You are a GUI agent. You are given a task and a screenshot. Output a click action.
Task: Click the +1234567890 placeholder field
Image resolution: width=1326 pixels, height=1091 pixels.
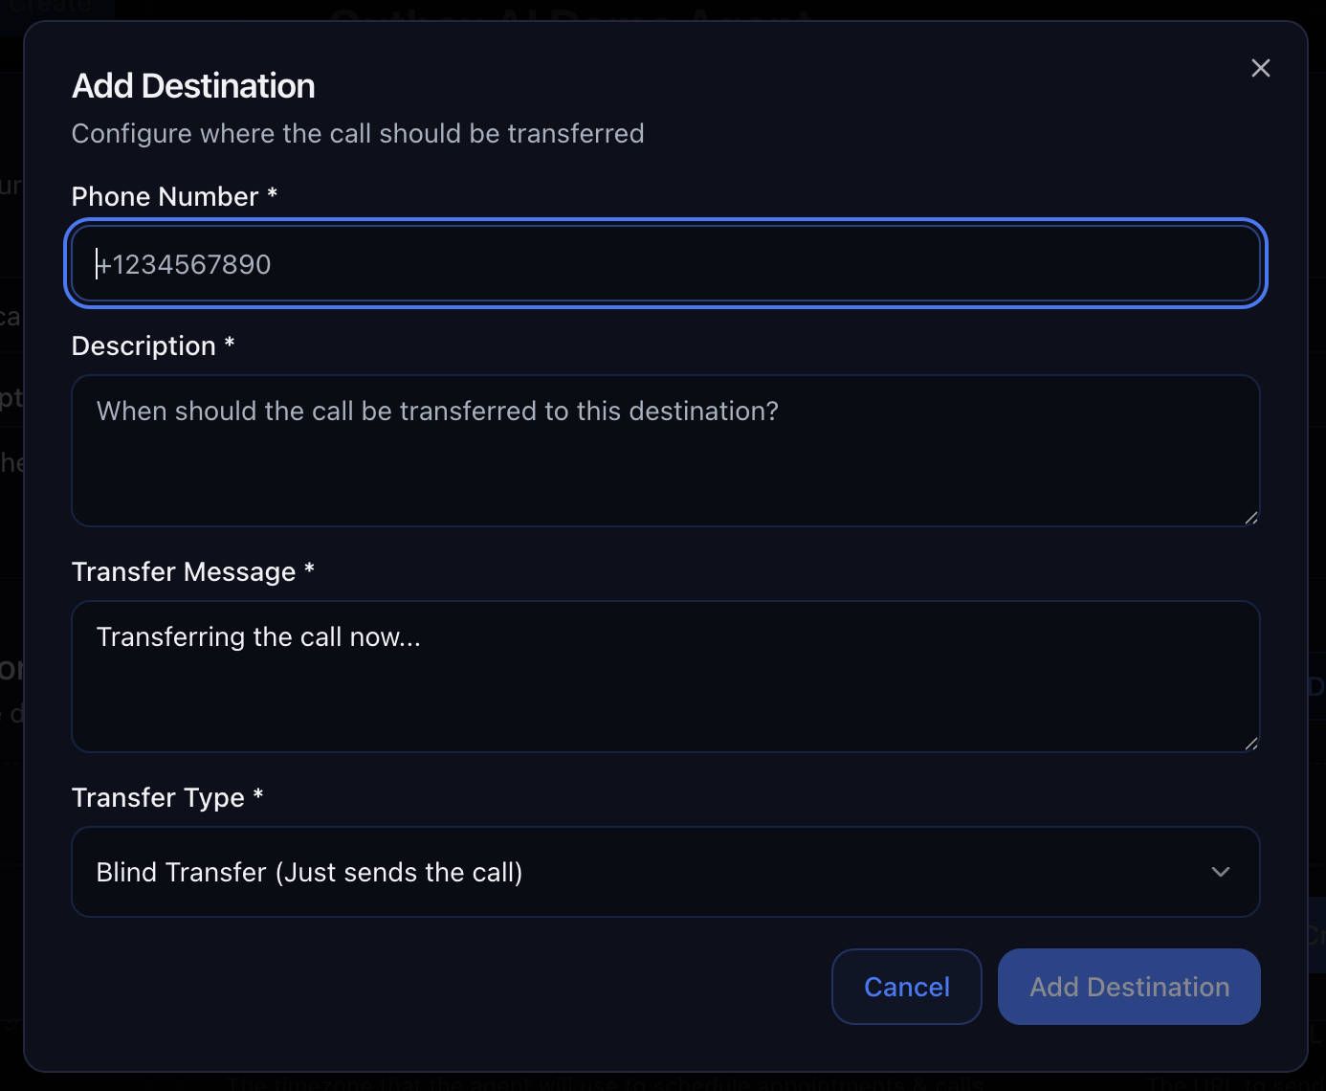[x=665, y=263]
